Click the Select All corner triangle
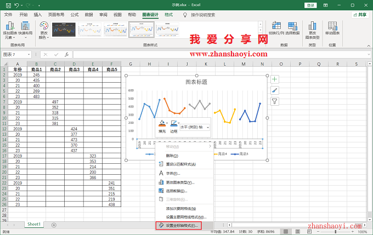Screen dimensions: 373x235 (x=4, y=64)
